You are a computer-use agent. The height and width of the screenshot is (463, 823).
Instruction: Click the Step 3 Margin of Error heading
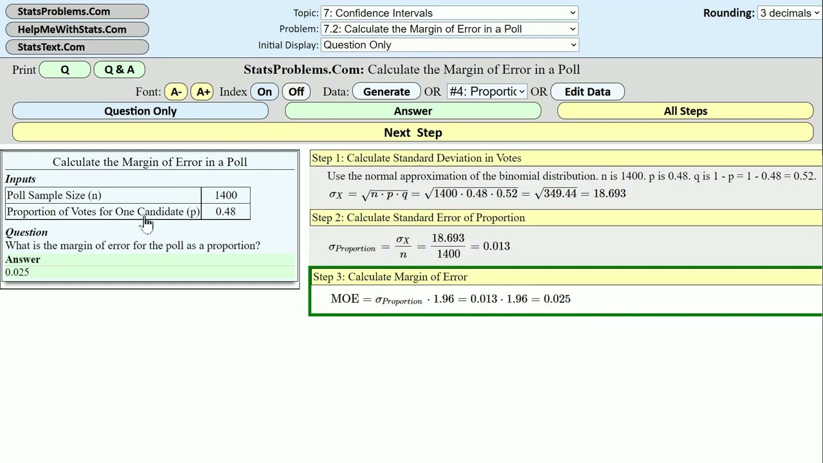[x=566, y=277]
